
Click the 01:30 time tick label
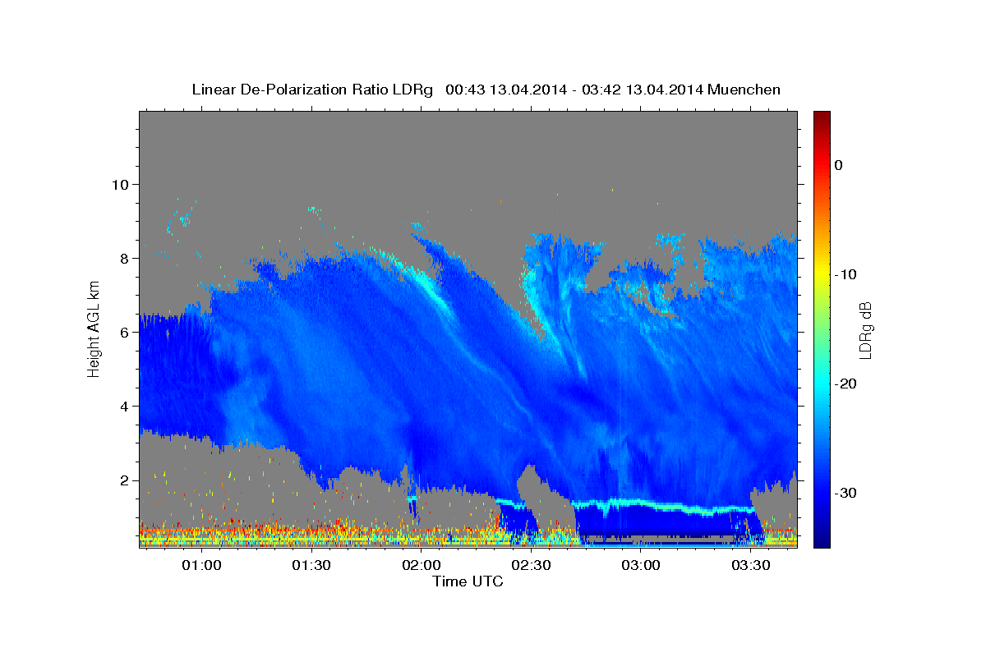[311, 566]
